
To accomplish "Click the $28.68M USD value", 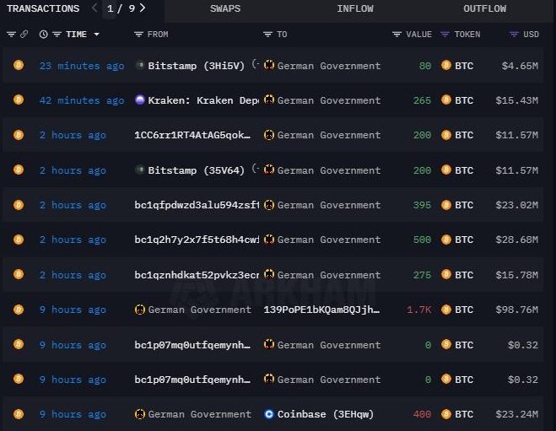I will (516, 240).
